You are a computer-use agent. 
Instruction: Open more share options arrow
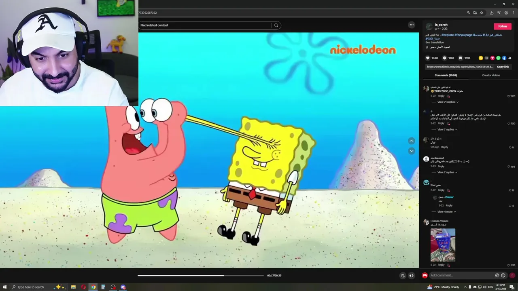(510, 58)
